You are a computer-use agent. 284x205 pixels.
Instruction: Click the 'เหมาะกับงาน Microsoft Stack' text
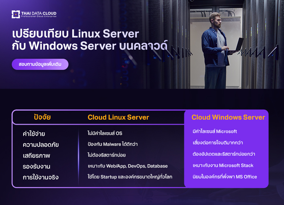tap(223, 166)
